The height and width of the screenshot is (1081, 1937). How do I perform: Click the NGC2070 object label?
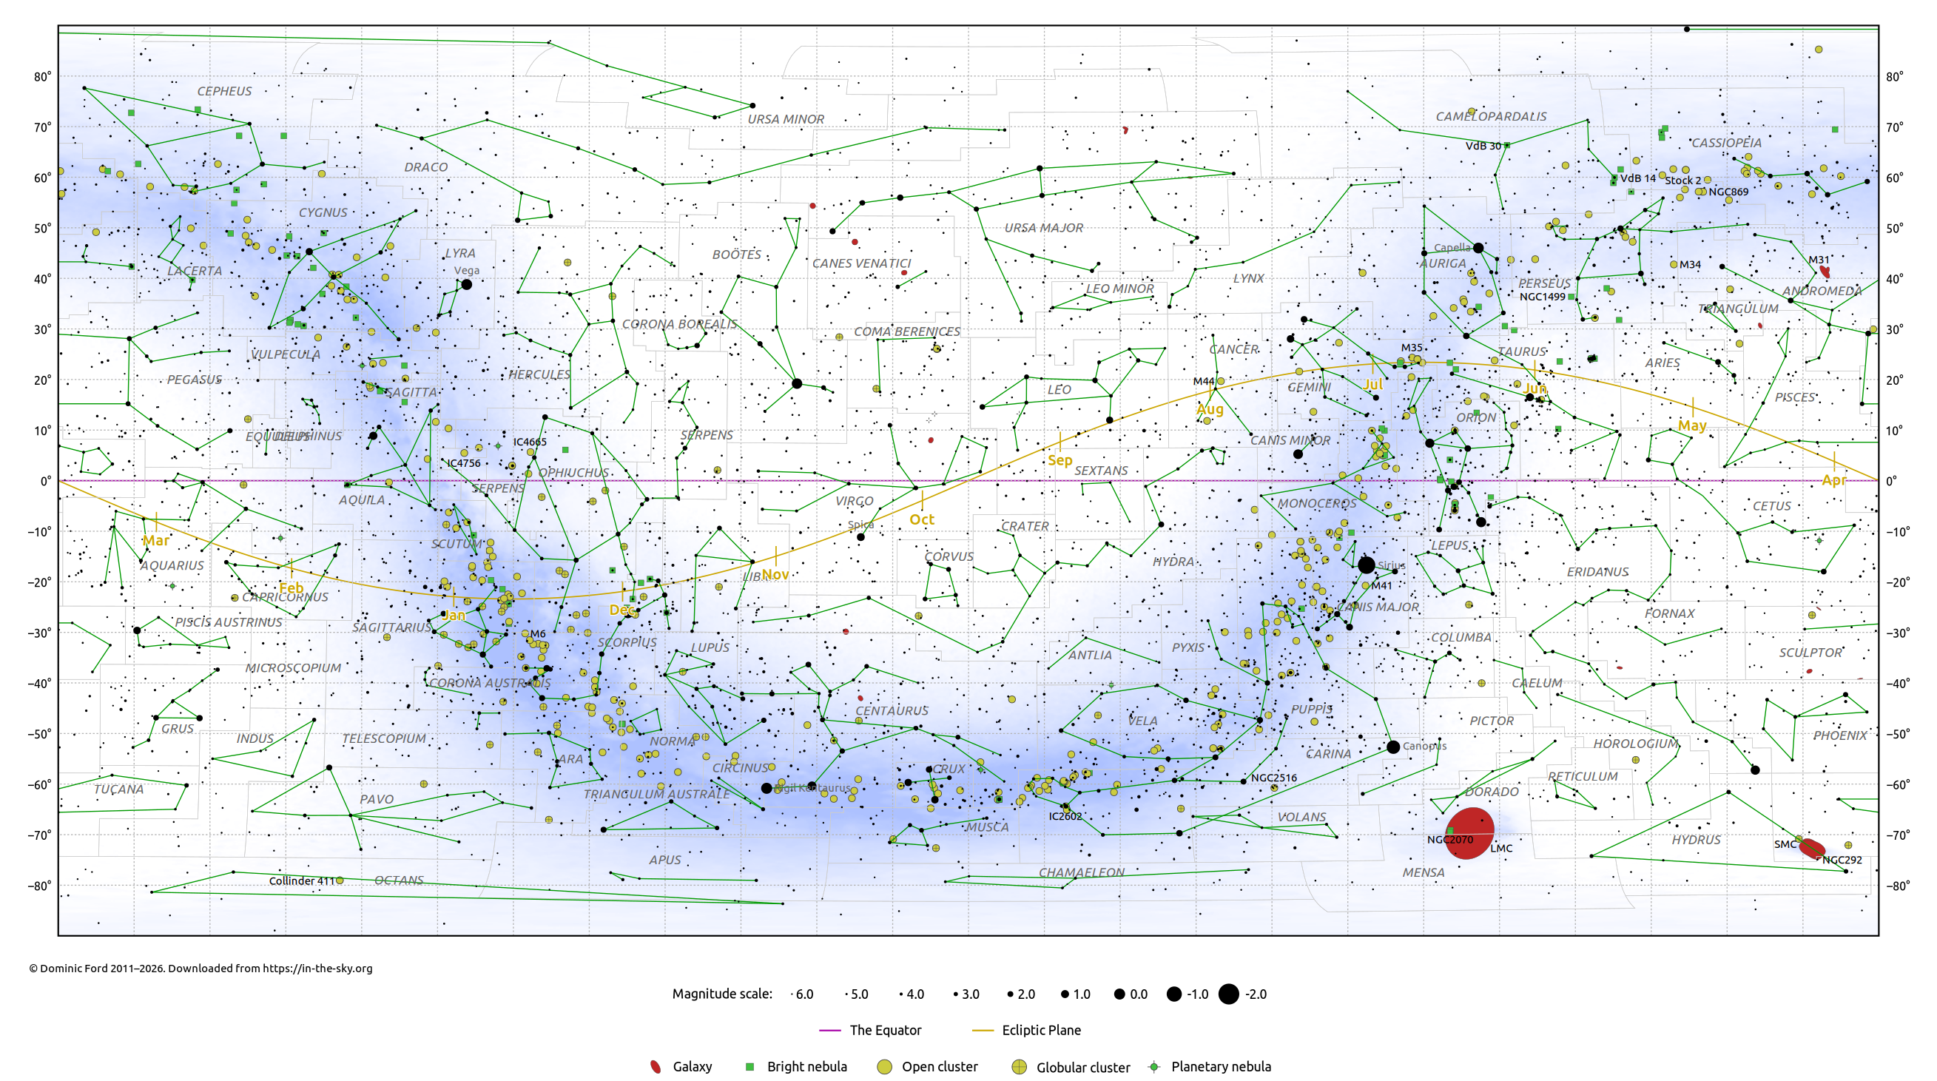[1449, 840]
